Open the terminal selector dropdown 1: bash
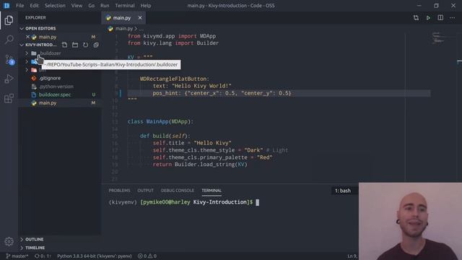 [x=344, y=191]
